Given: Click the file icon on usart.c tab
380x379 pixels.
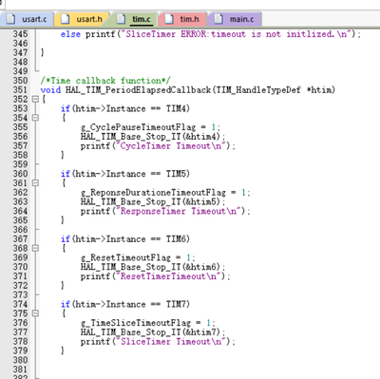Looking at the screenshot, I should click(x=10, y=19).
